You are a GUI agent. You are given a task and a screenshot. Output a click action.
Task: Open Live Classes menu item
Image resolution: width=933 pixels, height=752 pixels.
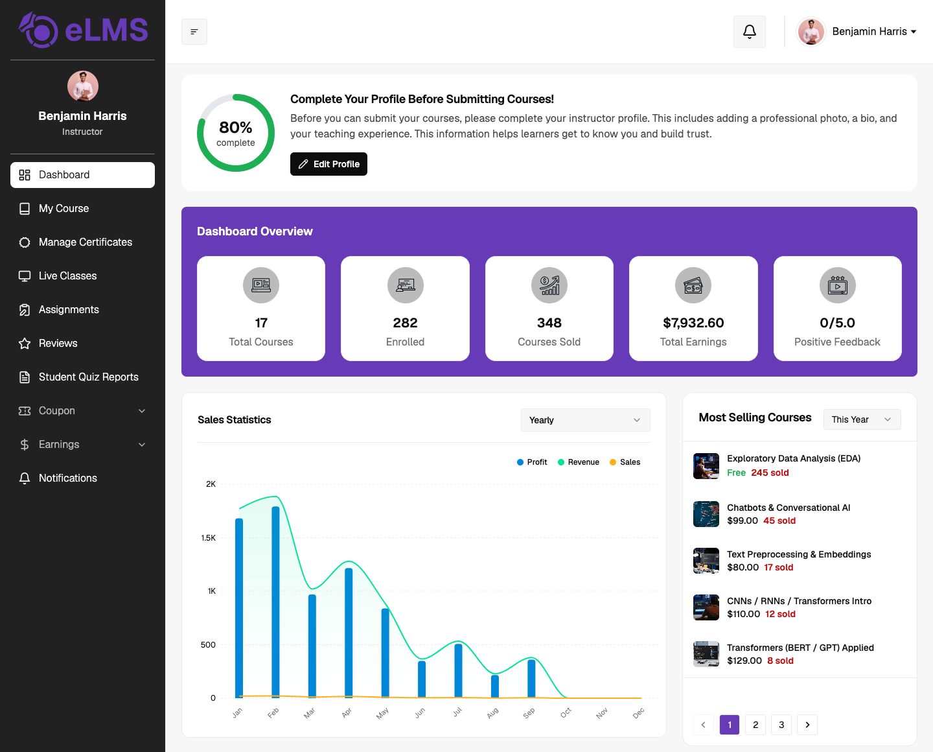[x=83, y=276]
